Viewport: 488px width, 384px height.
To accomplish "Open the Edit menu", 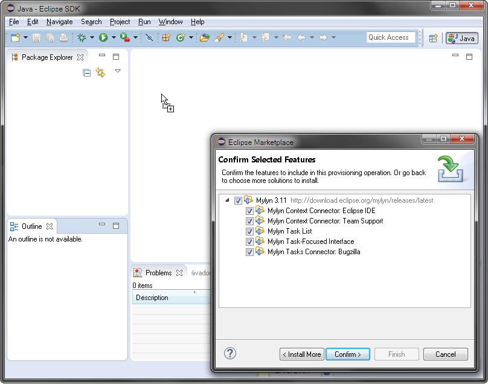I will click(33, 22).
